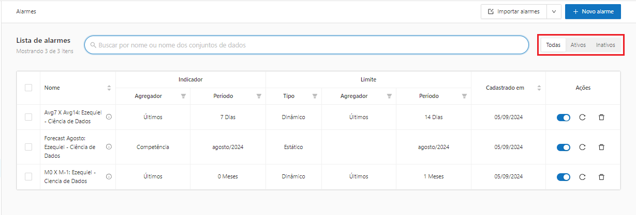
Task: Click the Novo alarme button
Action: click(593, 12)
